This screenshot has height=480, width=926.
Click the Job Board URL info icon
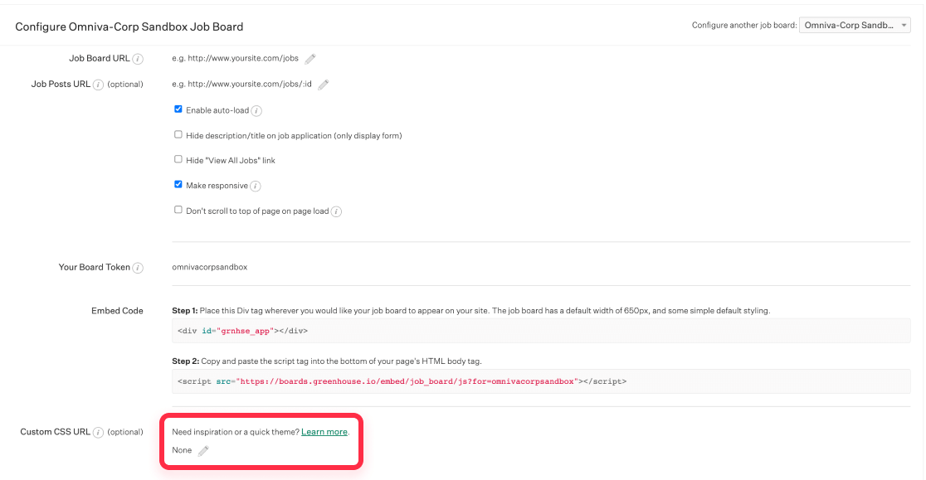[138, 59]
